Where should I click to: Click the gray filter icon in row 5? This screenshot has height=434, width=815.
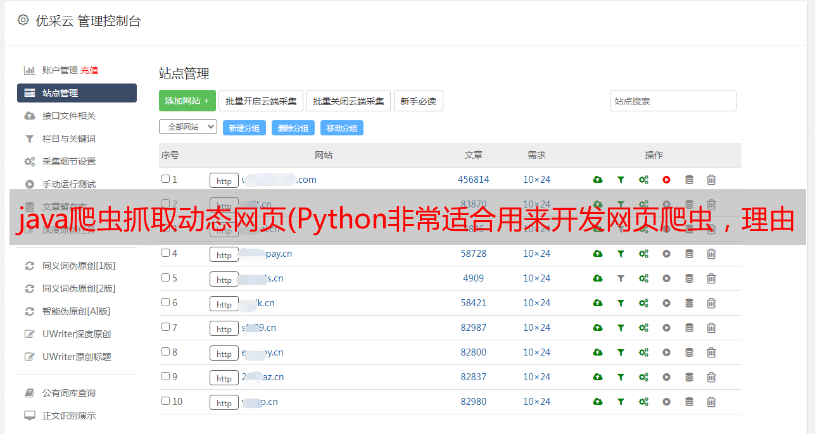coord(621,278)
